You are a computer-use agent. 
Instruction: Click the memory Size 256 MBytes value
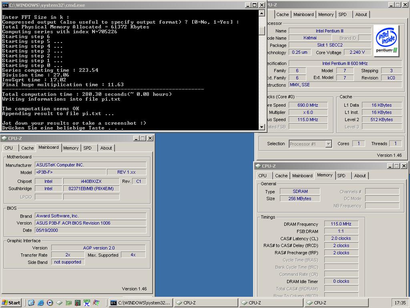click(x=300, y=199)
